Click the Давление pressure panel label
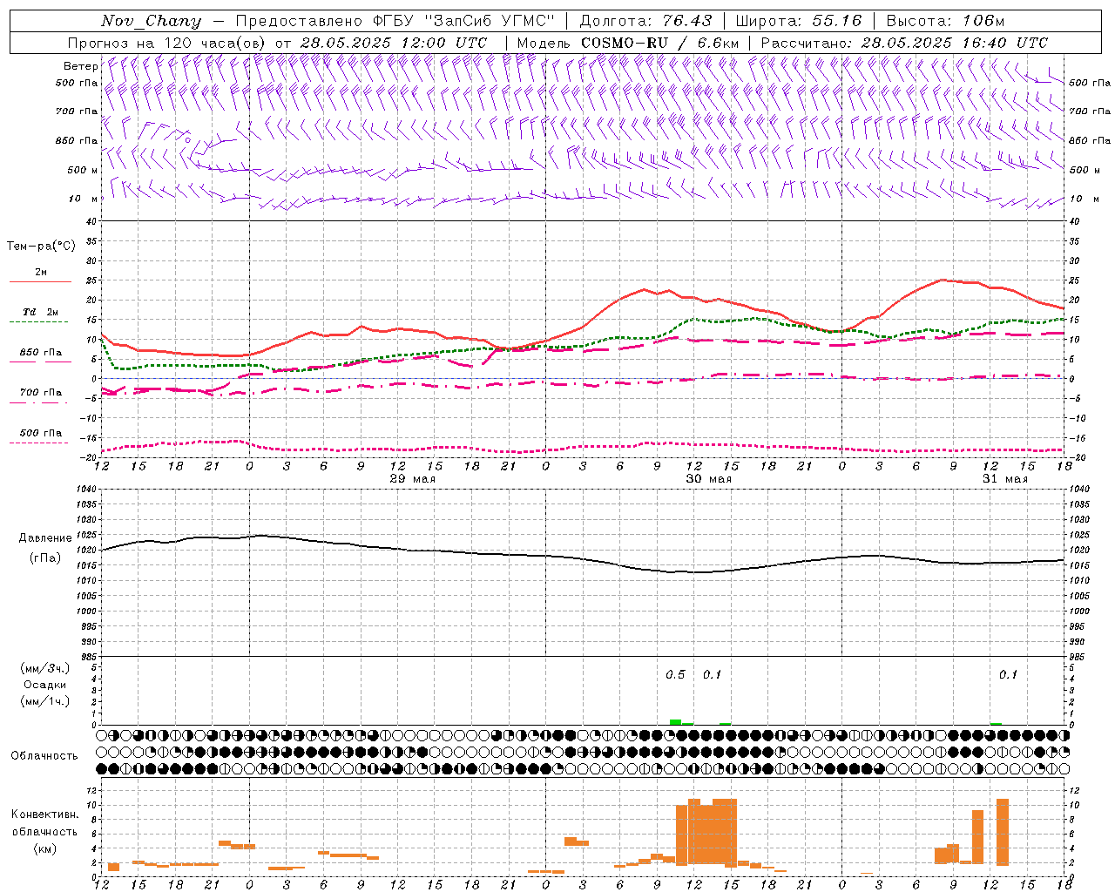Viewport: 1115px width, 892px height. [45, 538]
